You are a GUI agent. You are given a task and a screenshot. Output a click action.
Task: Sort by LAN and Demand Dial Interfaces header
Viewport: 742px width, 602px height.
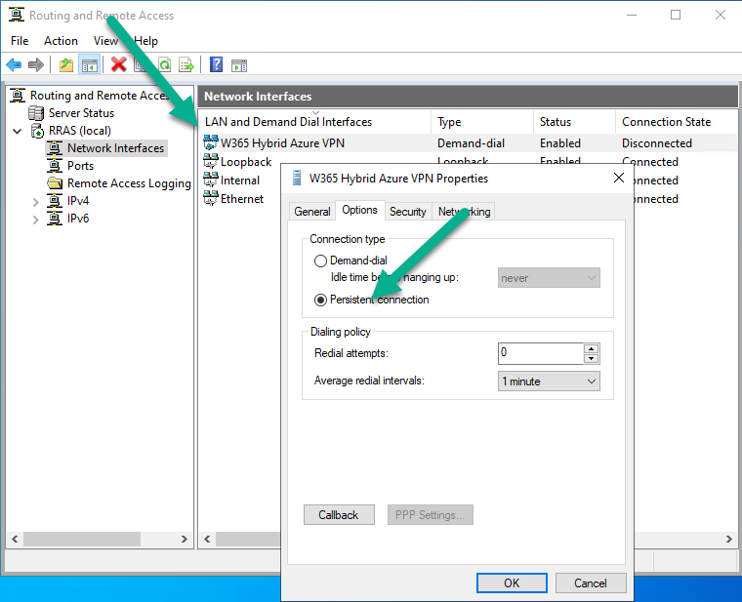[x=314, y=122]
